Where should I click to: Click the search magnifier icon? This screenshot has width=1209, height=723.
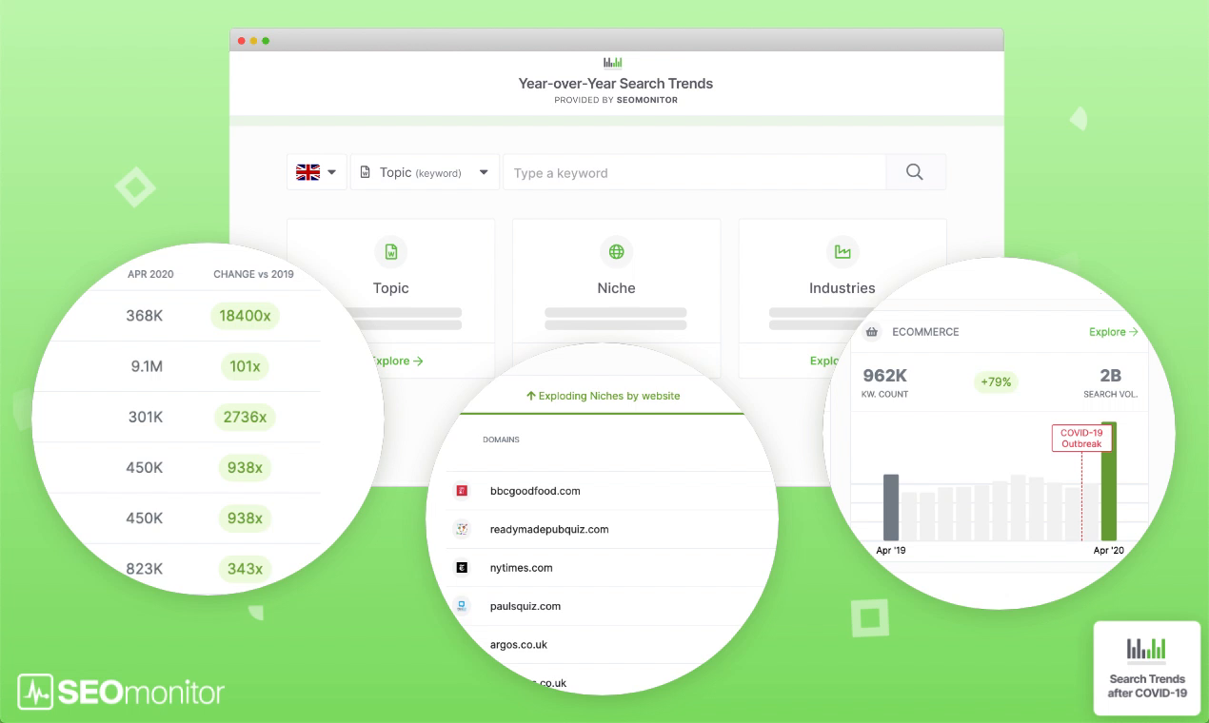tap(914, 172)
